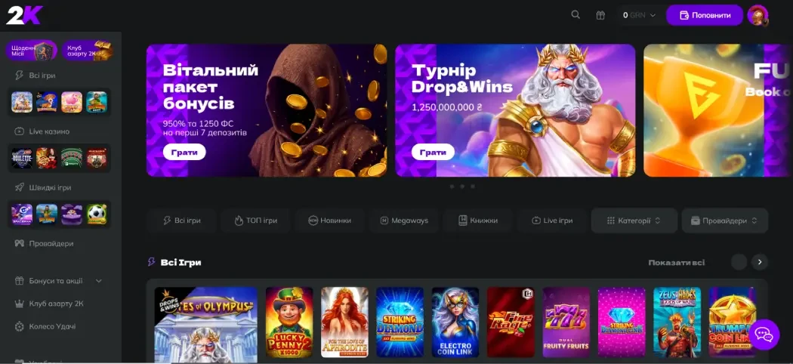Click the Поповнити deposit button
This screenshot has height=364, width=793.
click(704, 15)
